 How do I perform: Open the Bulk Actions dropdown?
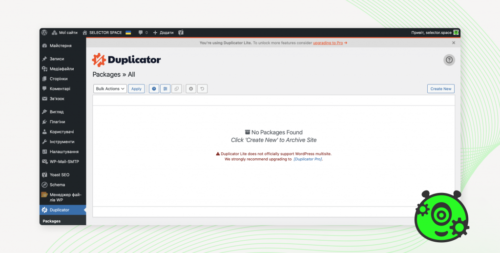110,89
